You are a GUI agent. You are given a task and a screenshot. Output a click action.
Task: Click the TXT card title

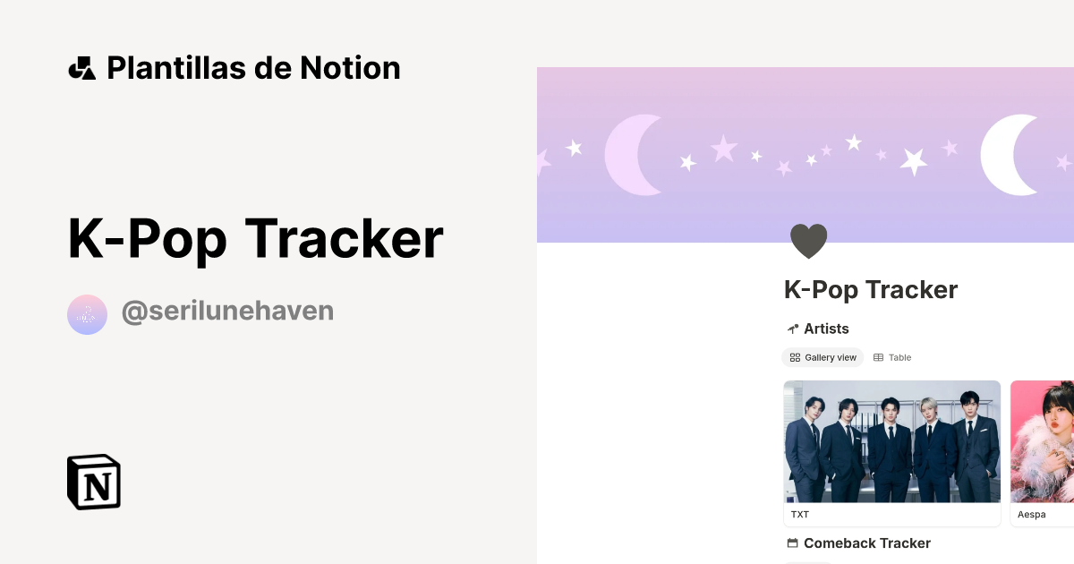click(x=800, y=515)
